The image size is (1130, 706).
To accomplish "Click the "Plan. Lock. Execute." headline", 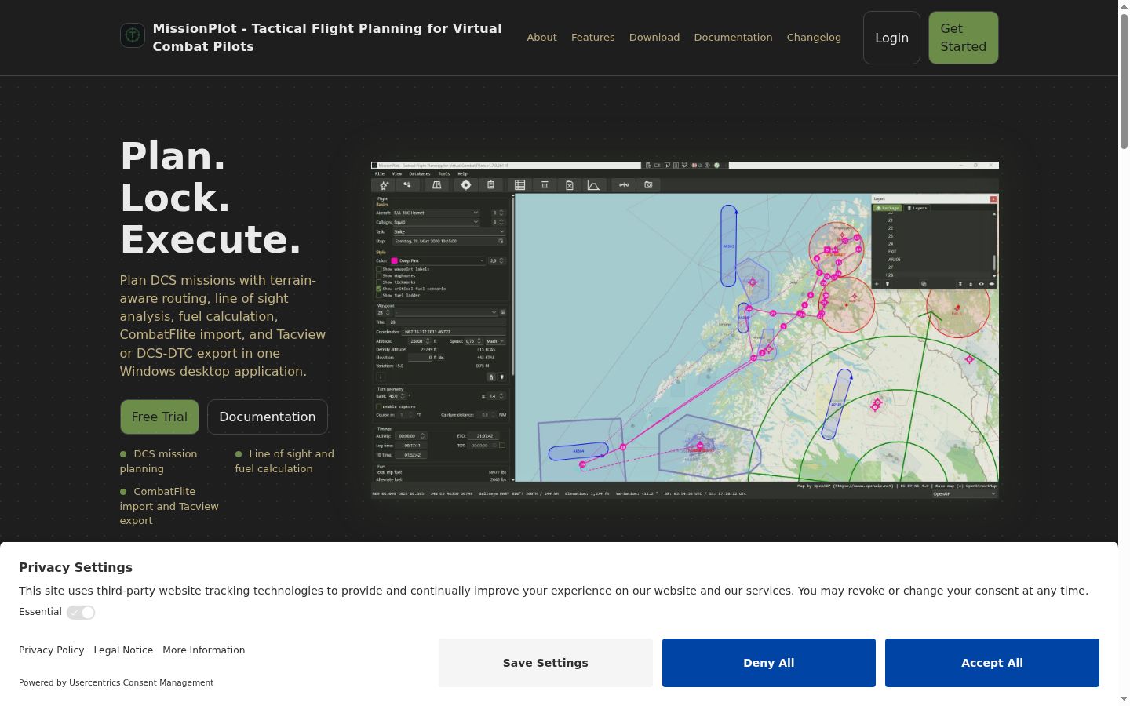I will [211, 198].
